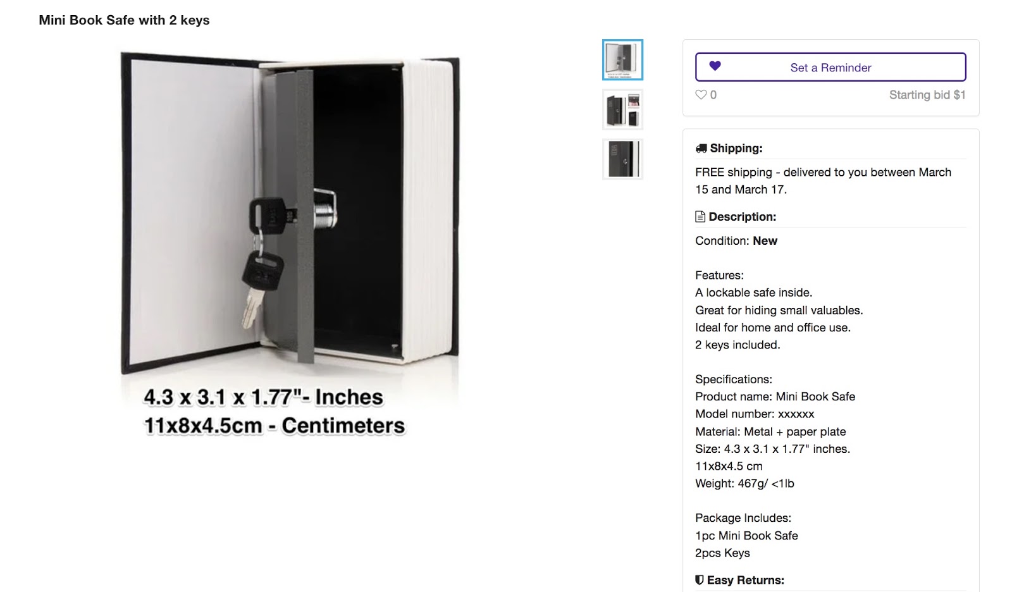Open the third product thumbnail image

point(622,159)
